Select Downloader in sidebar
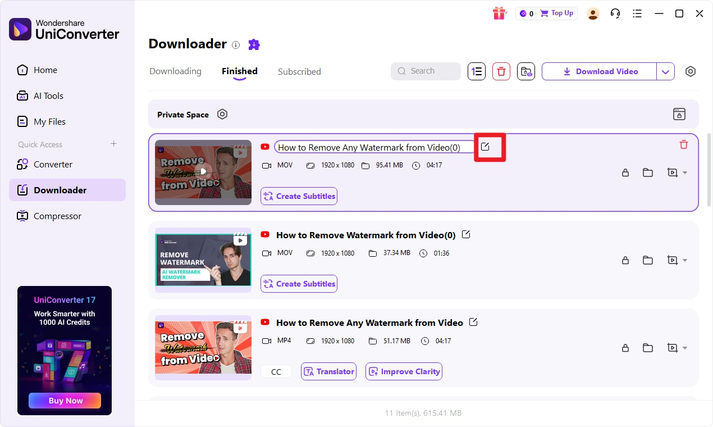 click(x=67, y=190)
